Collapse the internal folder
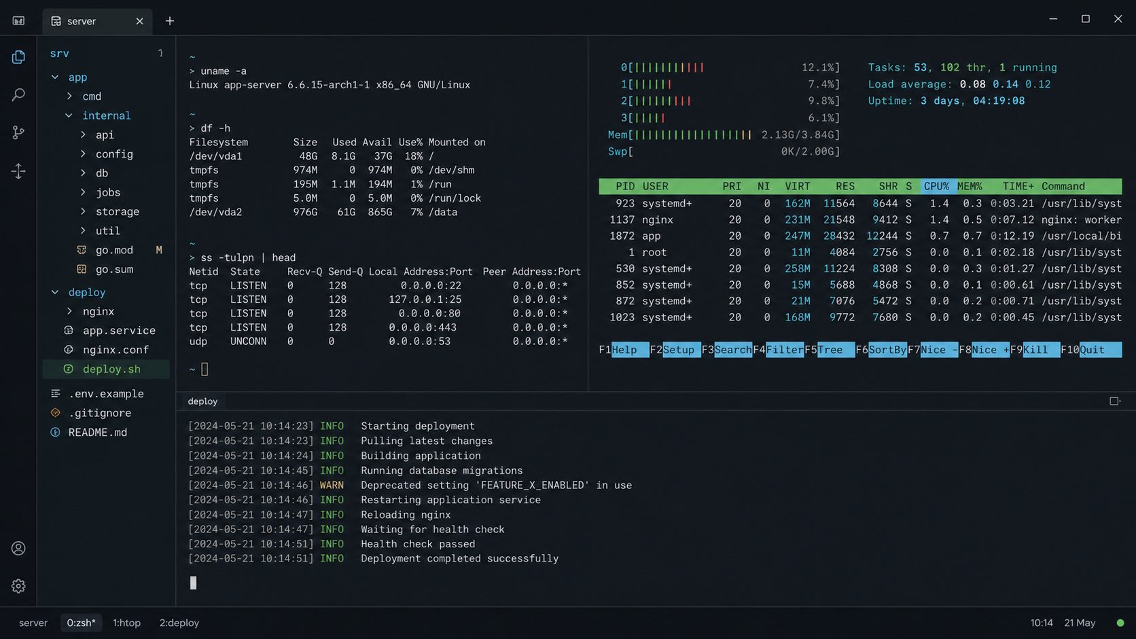The width and height of the screenshot is (1136, 639). point(69,115)
